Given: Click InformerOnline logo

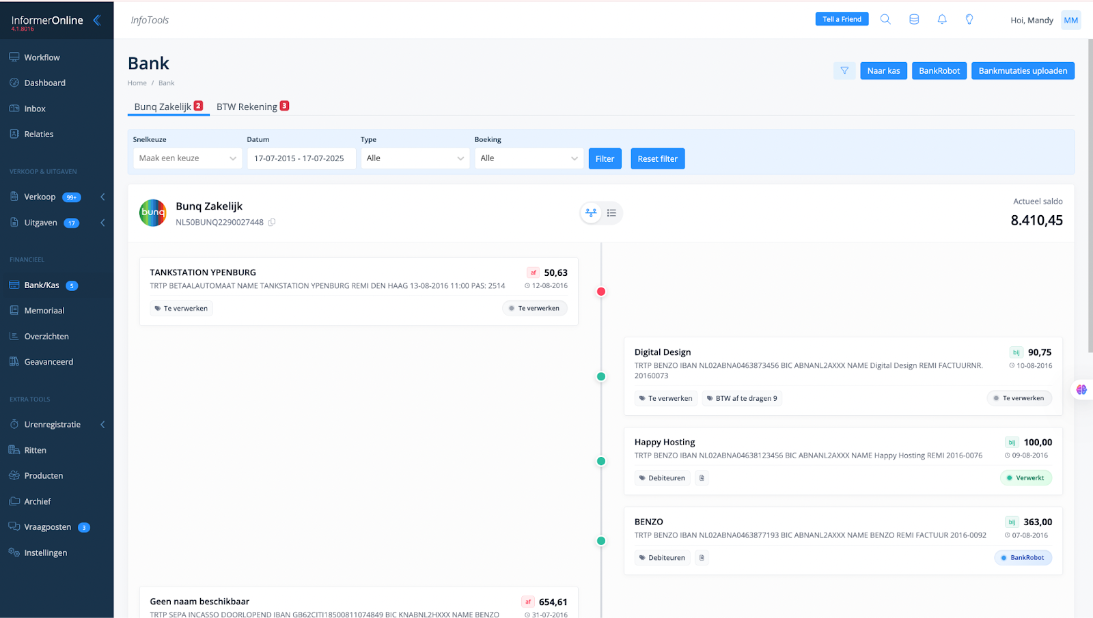Looking at the screenshot, I should pyautogui.click(x=47, y=20).
